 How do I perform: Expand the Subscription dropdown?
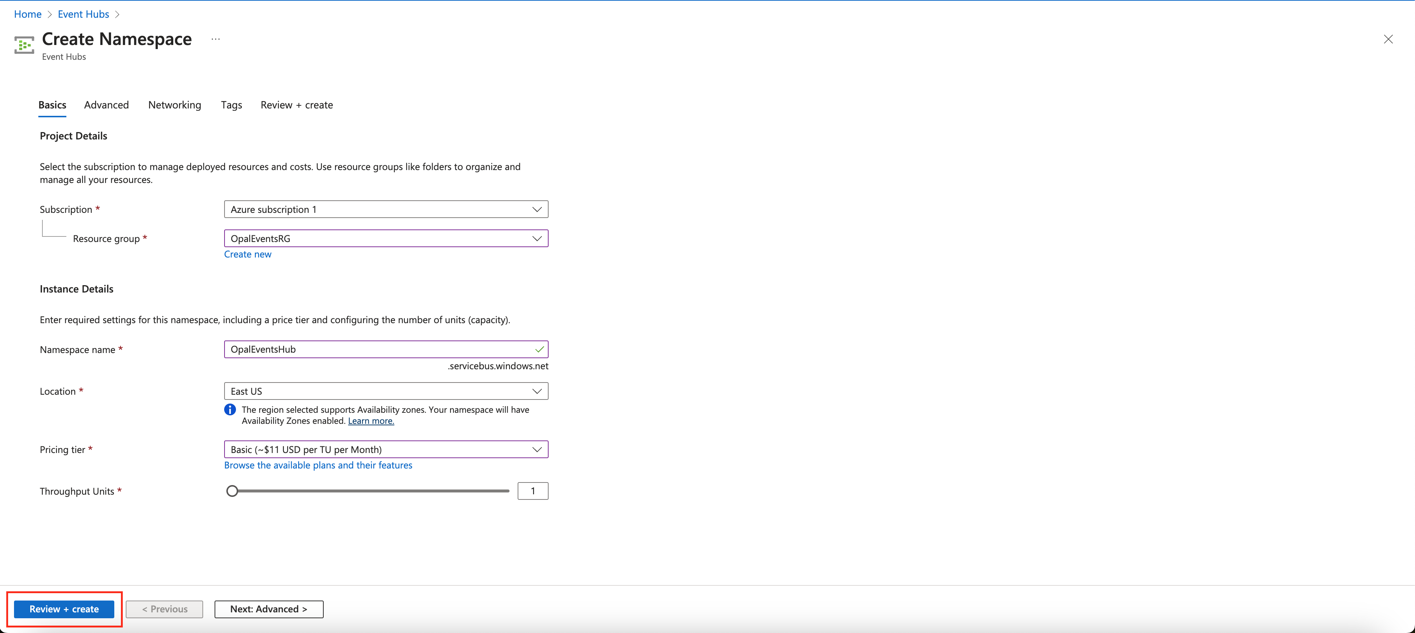point(386,210)
